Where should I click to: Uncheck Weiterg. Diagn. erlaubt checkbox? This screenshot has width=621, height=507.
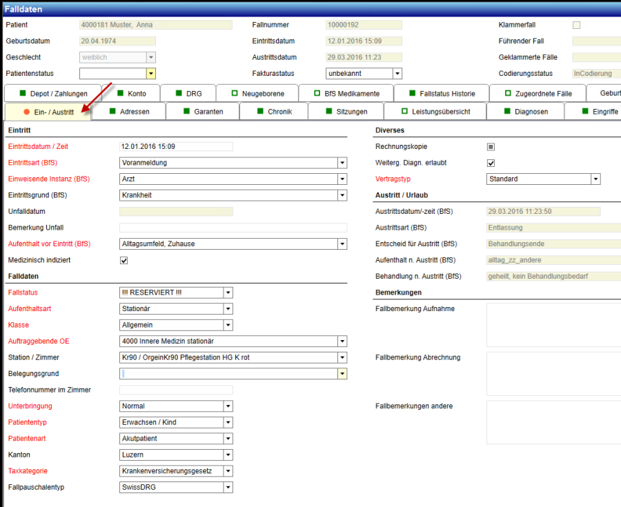[x=491, y=163]
